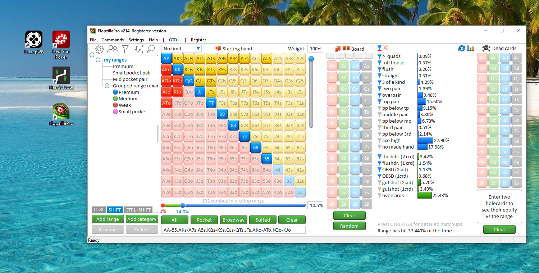
Task: Toggle the >=quads filter funnel
Action: click(379, 56)
